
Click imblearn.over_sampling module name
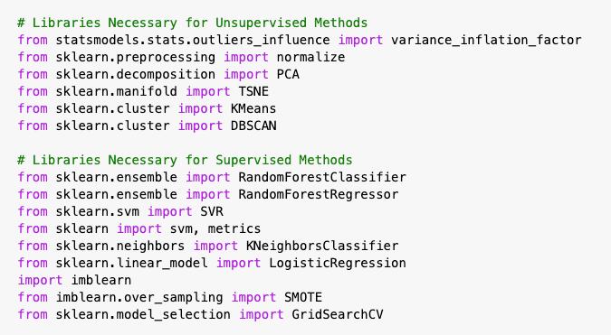point(139,297)
